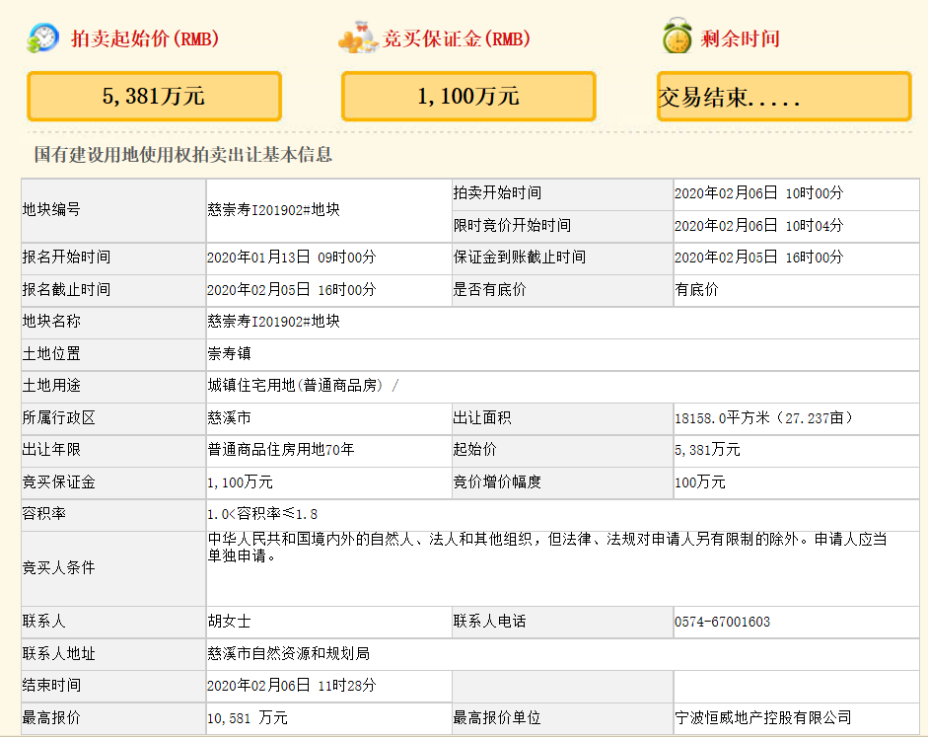Select the 土地位置 label
928x739 pixels.
pyautogui.click(x=51, y=353)
